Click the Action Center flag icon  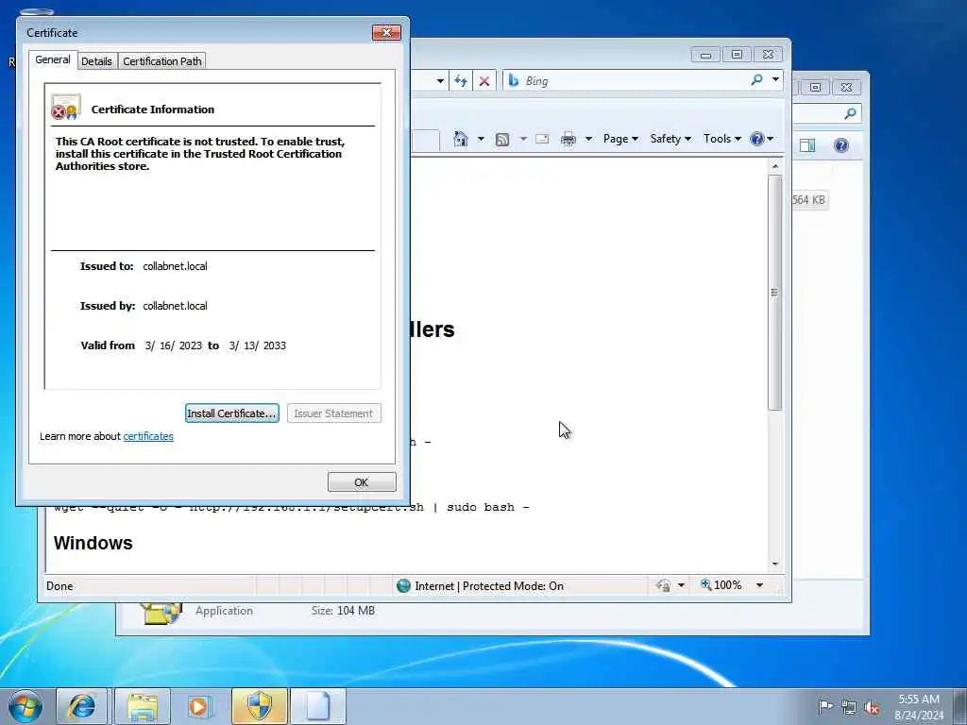tap(824, 706)
